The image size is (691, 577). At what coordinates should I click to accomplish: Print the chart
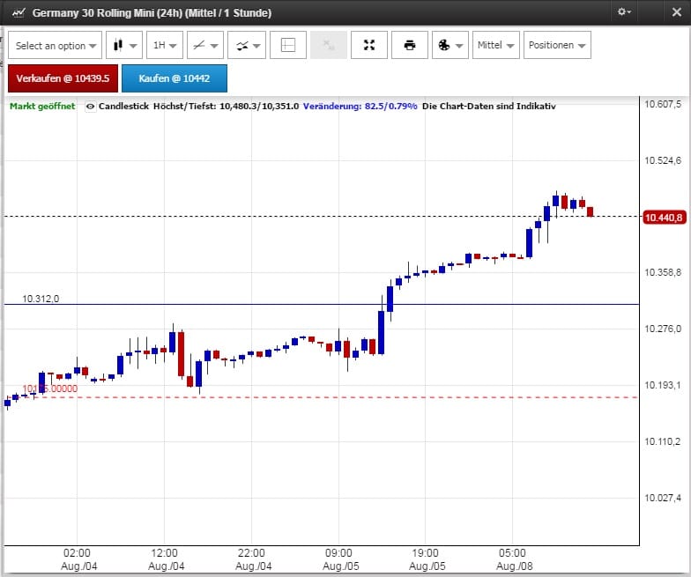[409, 45]
